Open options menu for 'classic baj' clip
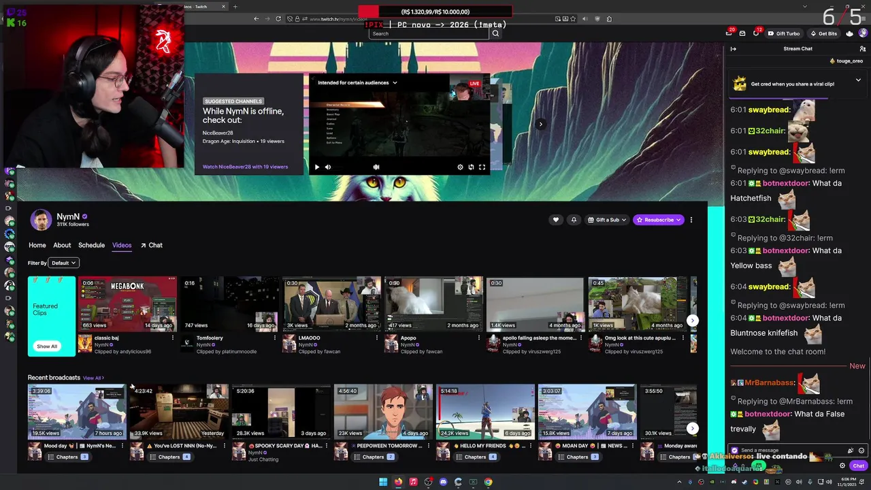 point(173,338)
